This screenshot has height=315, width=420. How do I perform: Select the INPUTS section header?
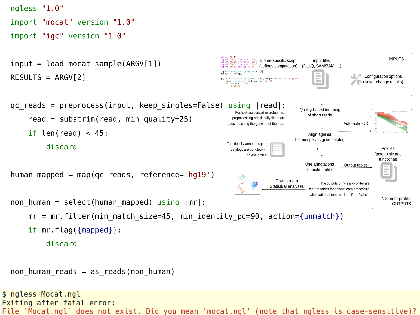pos(396,59)
